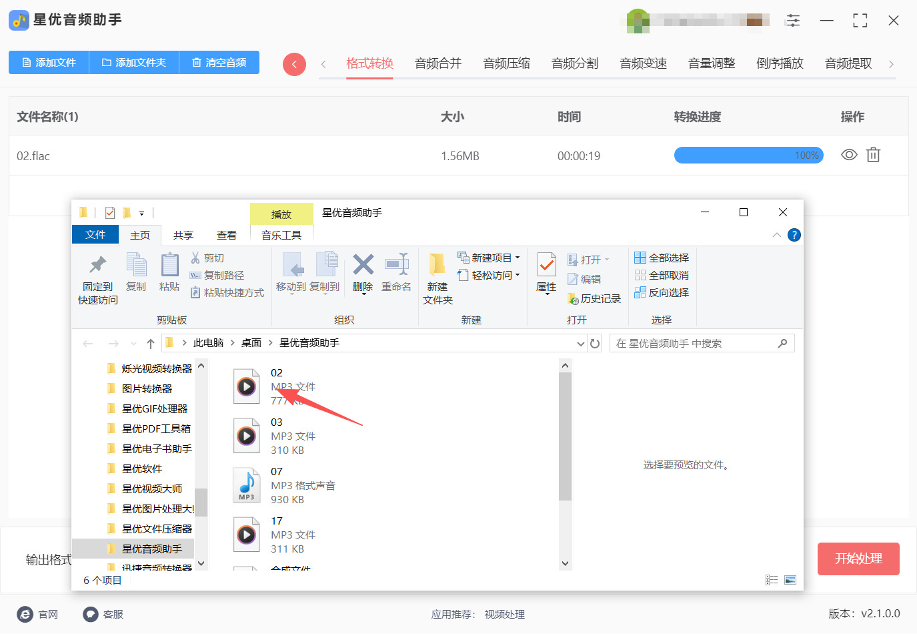Switch to the 音乐工具 ribbon tab
The height and width of the screenshot is (634, 917).
click(x=281, y=235)
